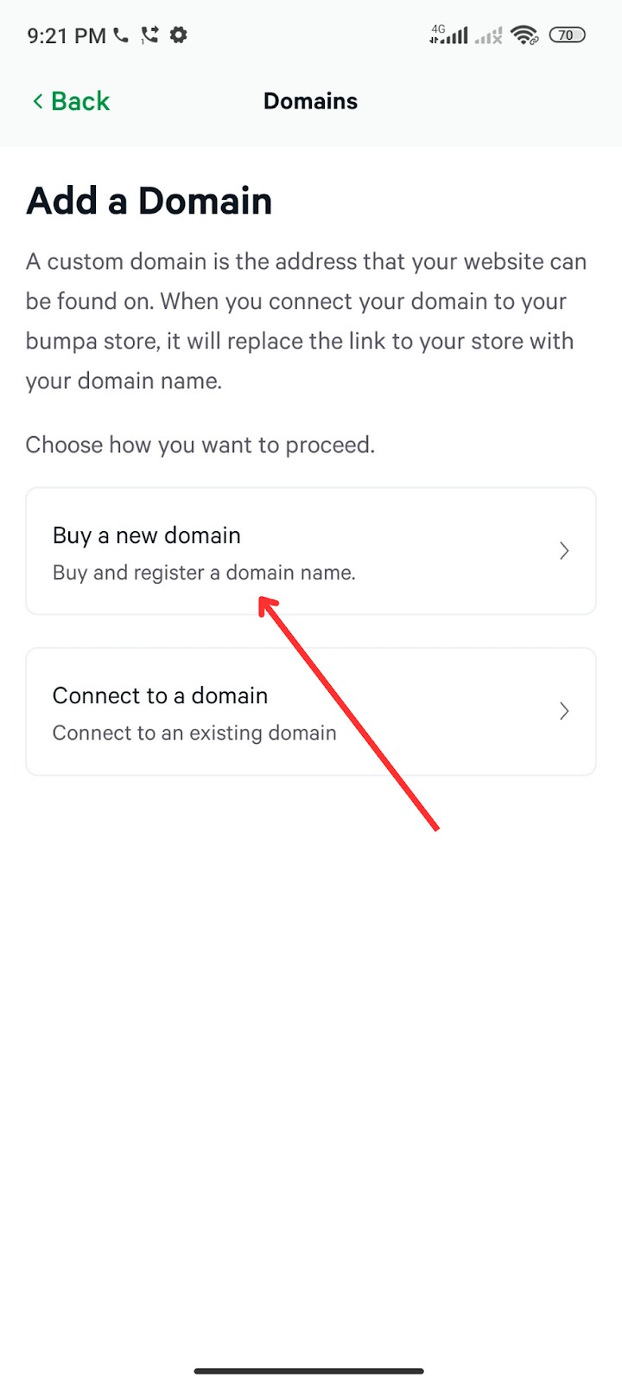Image resolution: width=622 pixels, height=1384 pixels.
Task: Tap the Domains header title
Action: point(310,101)
